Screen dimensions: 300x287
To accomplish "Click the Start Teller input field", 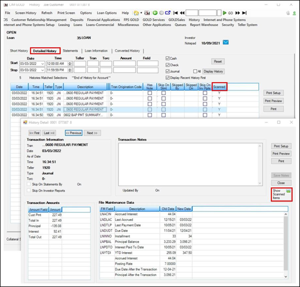I will pos(80,64).
